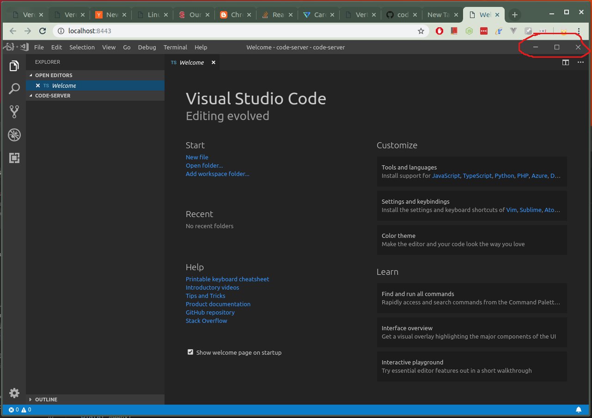Open the Go menu
The width and height of the screenshot is (592, 418).
pos(127,47)
